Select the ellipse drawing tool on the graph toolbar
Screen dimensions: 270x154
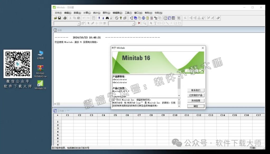163,23
